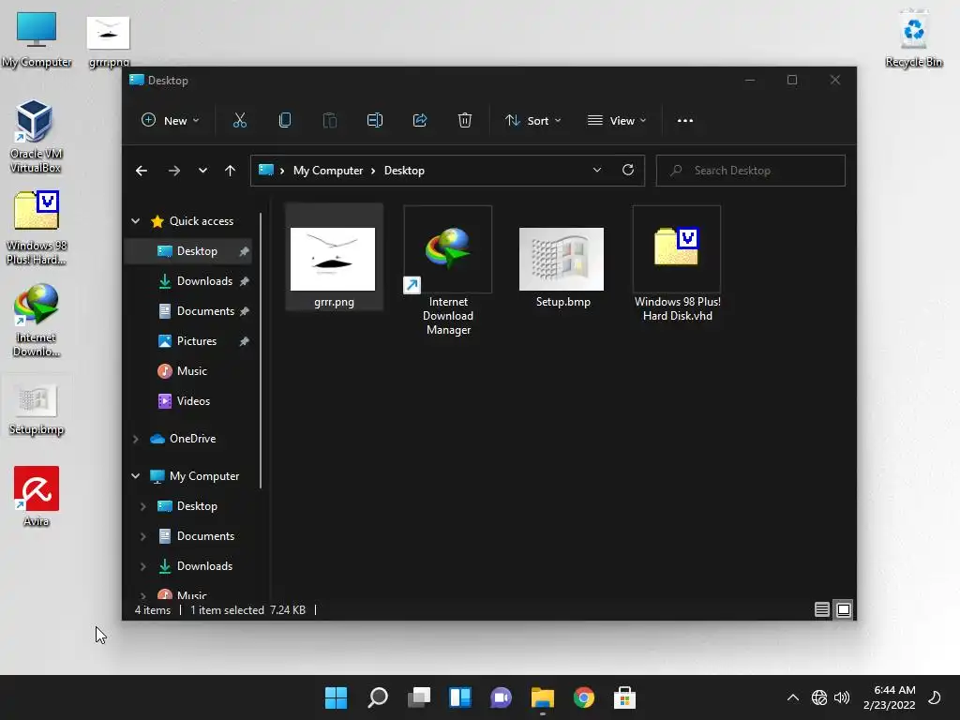Image resolution: width=960 pixels, height=720 pixels.
Task: Select Windows 98 Plus! Hard desktop icon
Action: pos(37,228)
